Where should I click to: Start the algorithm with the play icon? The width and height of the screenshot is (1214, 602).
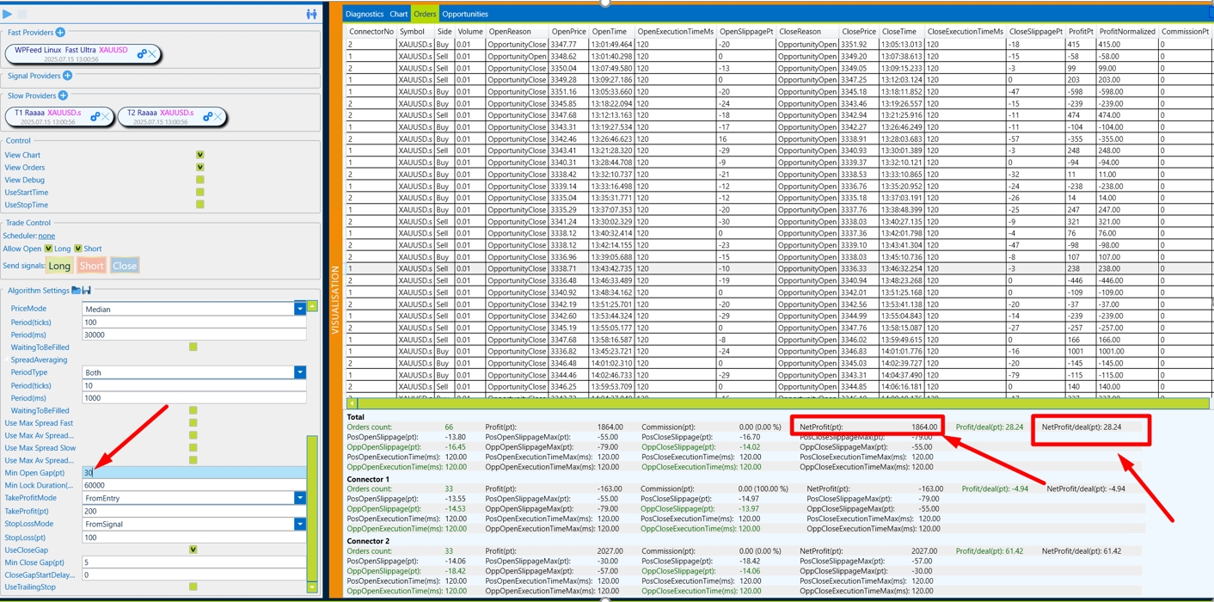click(x=8, y=14)
